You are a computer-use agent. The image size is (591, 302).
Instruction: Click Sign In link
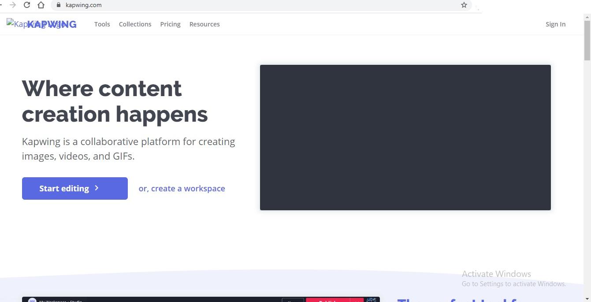tap(555, 24)
